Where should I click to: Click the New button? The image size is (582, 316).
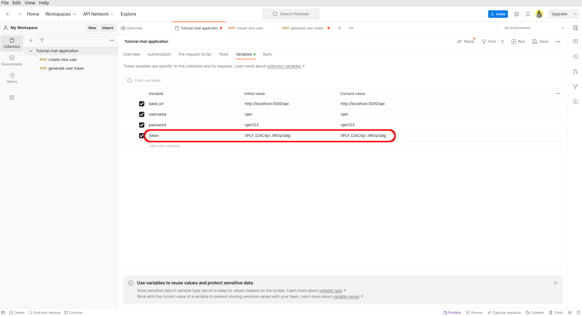[x=92, y=28]
